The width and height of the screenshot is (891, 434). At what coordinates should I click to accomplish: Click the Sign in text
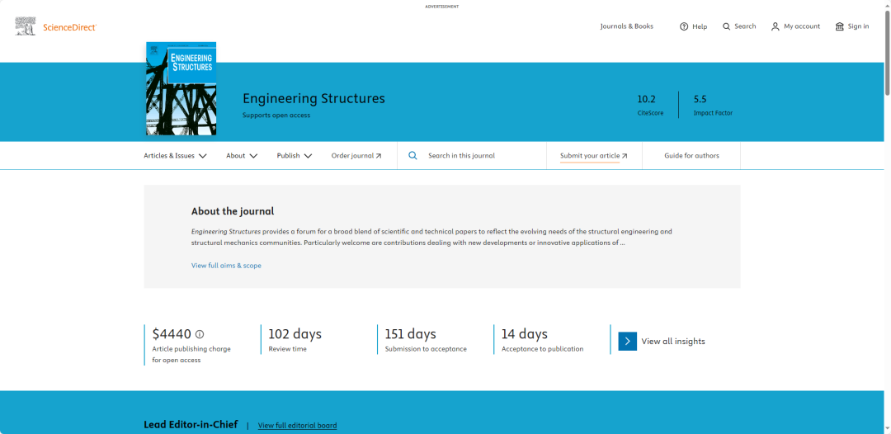pyautogui.click(x=858, y=26)
